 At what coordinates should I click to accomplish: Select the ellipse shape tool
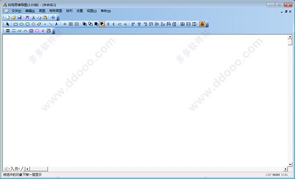coord(22,24)
